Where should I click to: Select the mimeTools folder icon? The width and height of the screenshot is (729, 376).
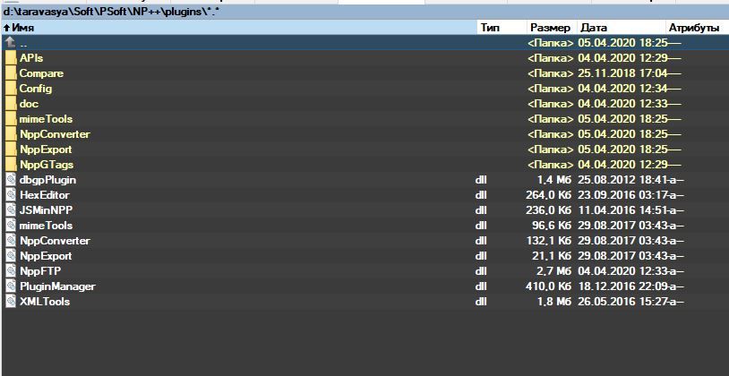click(x=11, y=119)
